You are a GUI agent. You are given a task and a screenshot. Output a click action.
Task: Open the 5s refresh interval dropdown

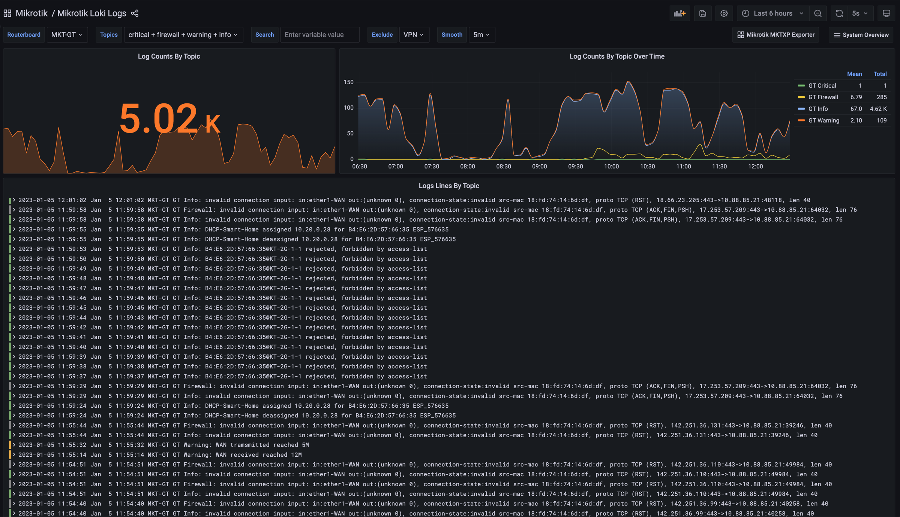tap(860, 13)
